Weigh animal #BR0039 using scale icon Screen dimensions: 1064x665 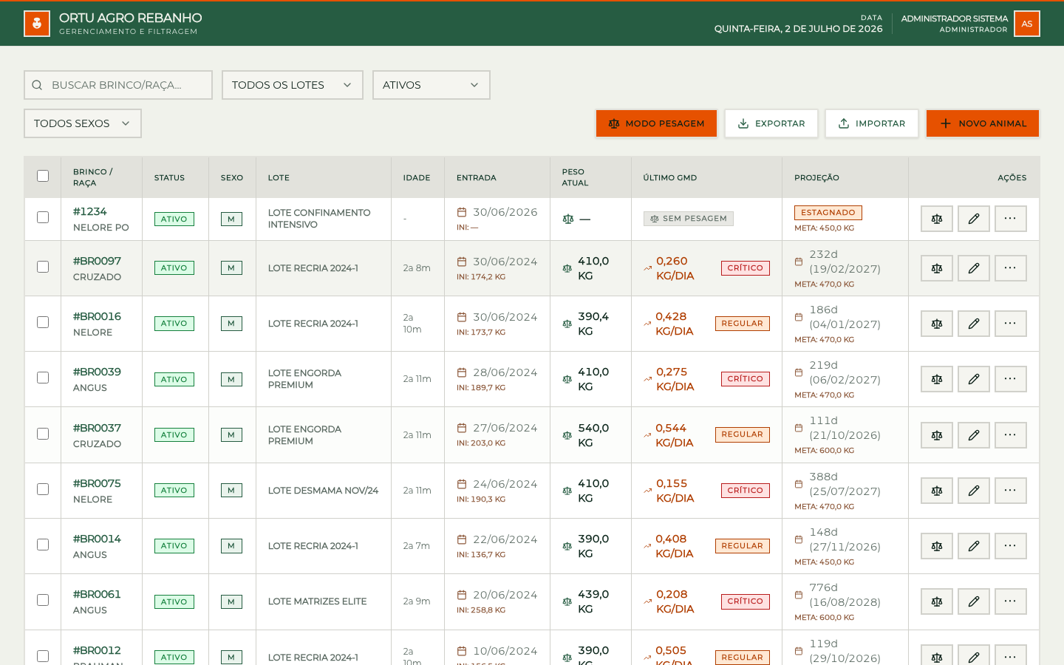tap(937, 379)
